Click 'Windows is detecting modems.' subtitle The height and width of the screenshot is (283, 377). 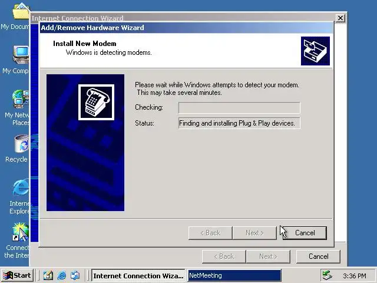click(x=108, y=52)
